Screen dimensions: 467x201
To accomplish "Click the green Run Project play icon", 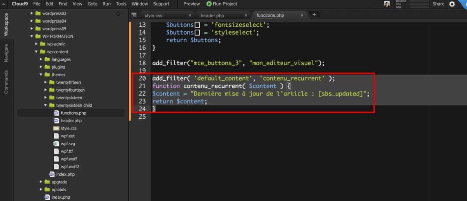I will [x=209, y=4].
